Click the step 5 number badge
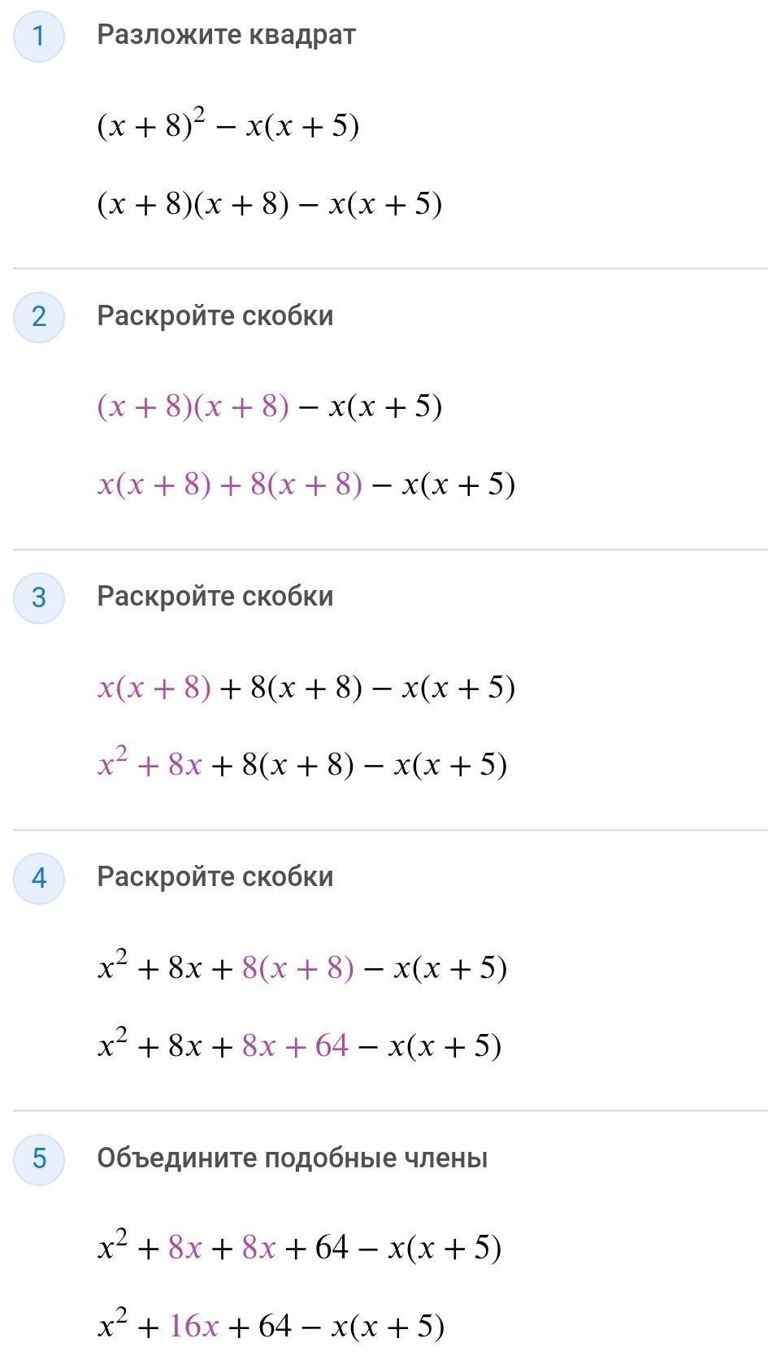 [38, 1158]
